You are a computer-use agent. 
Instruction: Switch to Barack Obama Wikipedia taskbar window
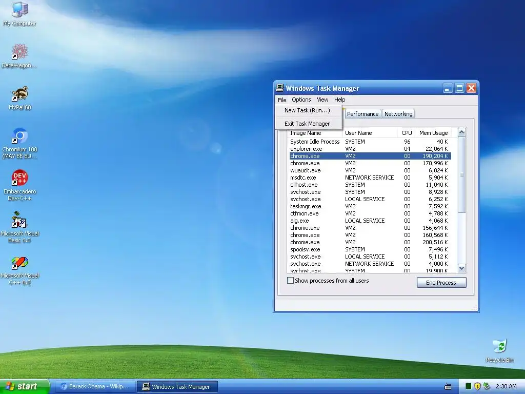(95, 387)
